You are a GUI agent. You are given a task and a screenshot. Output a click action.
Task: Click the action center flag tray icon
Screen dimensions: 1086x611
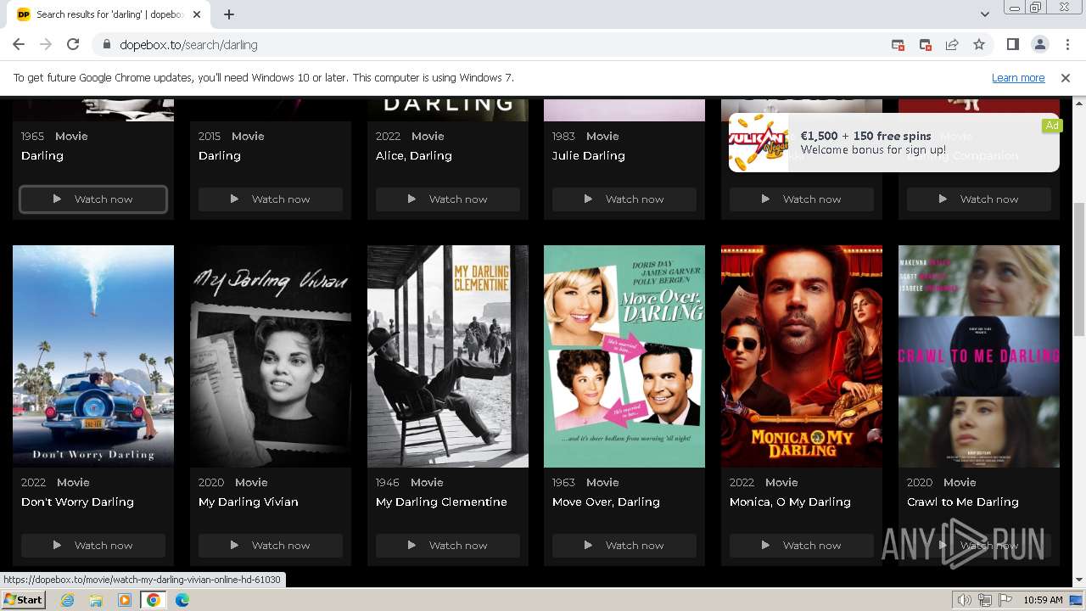tap(1005, 600)
